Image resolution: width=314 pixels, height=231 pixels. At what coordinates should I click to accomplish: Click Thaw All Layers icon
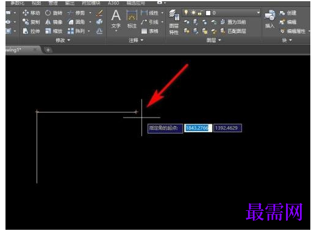click(204, 31)
